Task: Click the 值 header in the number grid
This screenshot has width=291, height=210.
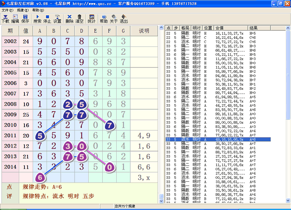Action: click(x=26, y=30)
